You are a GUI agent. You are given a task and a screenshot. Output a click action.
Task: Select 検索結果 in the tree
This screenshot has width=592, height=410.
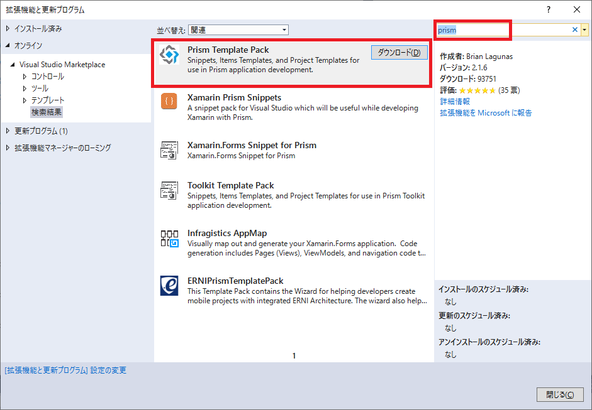click(x=47, y=112)
